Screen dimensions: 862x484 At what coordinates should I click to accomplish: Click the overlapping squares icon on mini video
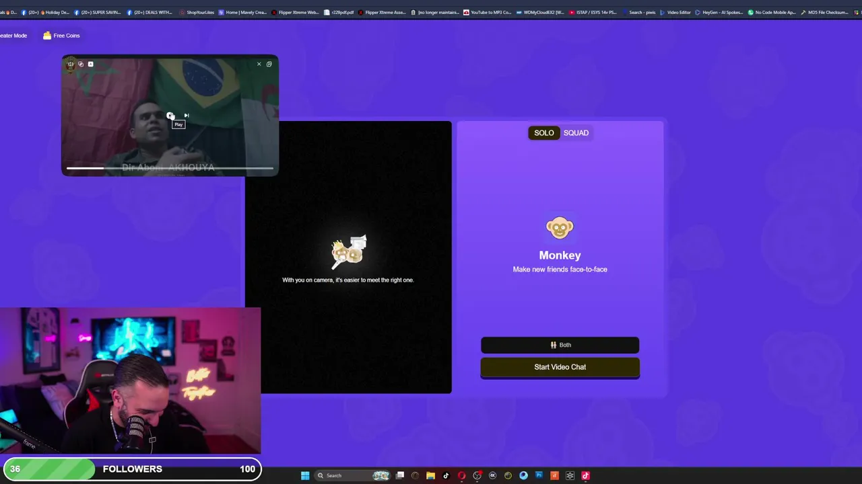(x=81, y=64)
